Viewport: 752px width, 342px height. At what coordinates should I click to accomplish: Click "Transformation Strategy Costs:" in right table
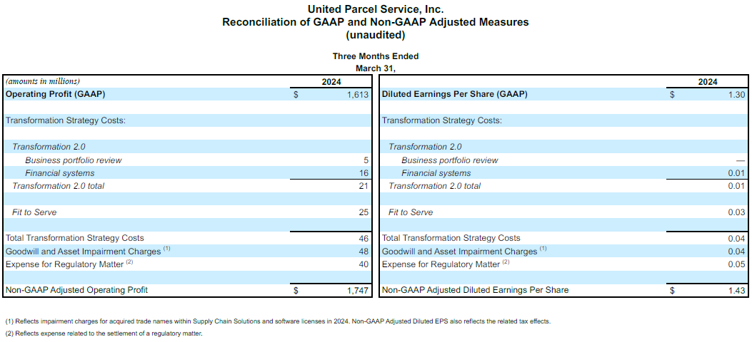click(442, 120)
